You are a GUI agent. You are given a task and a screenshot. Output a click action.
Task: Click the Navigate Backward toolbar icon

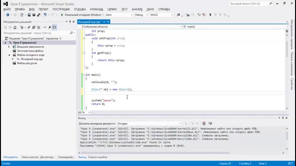pos(7,15)
